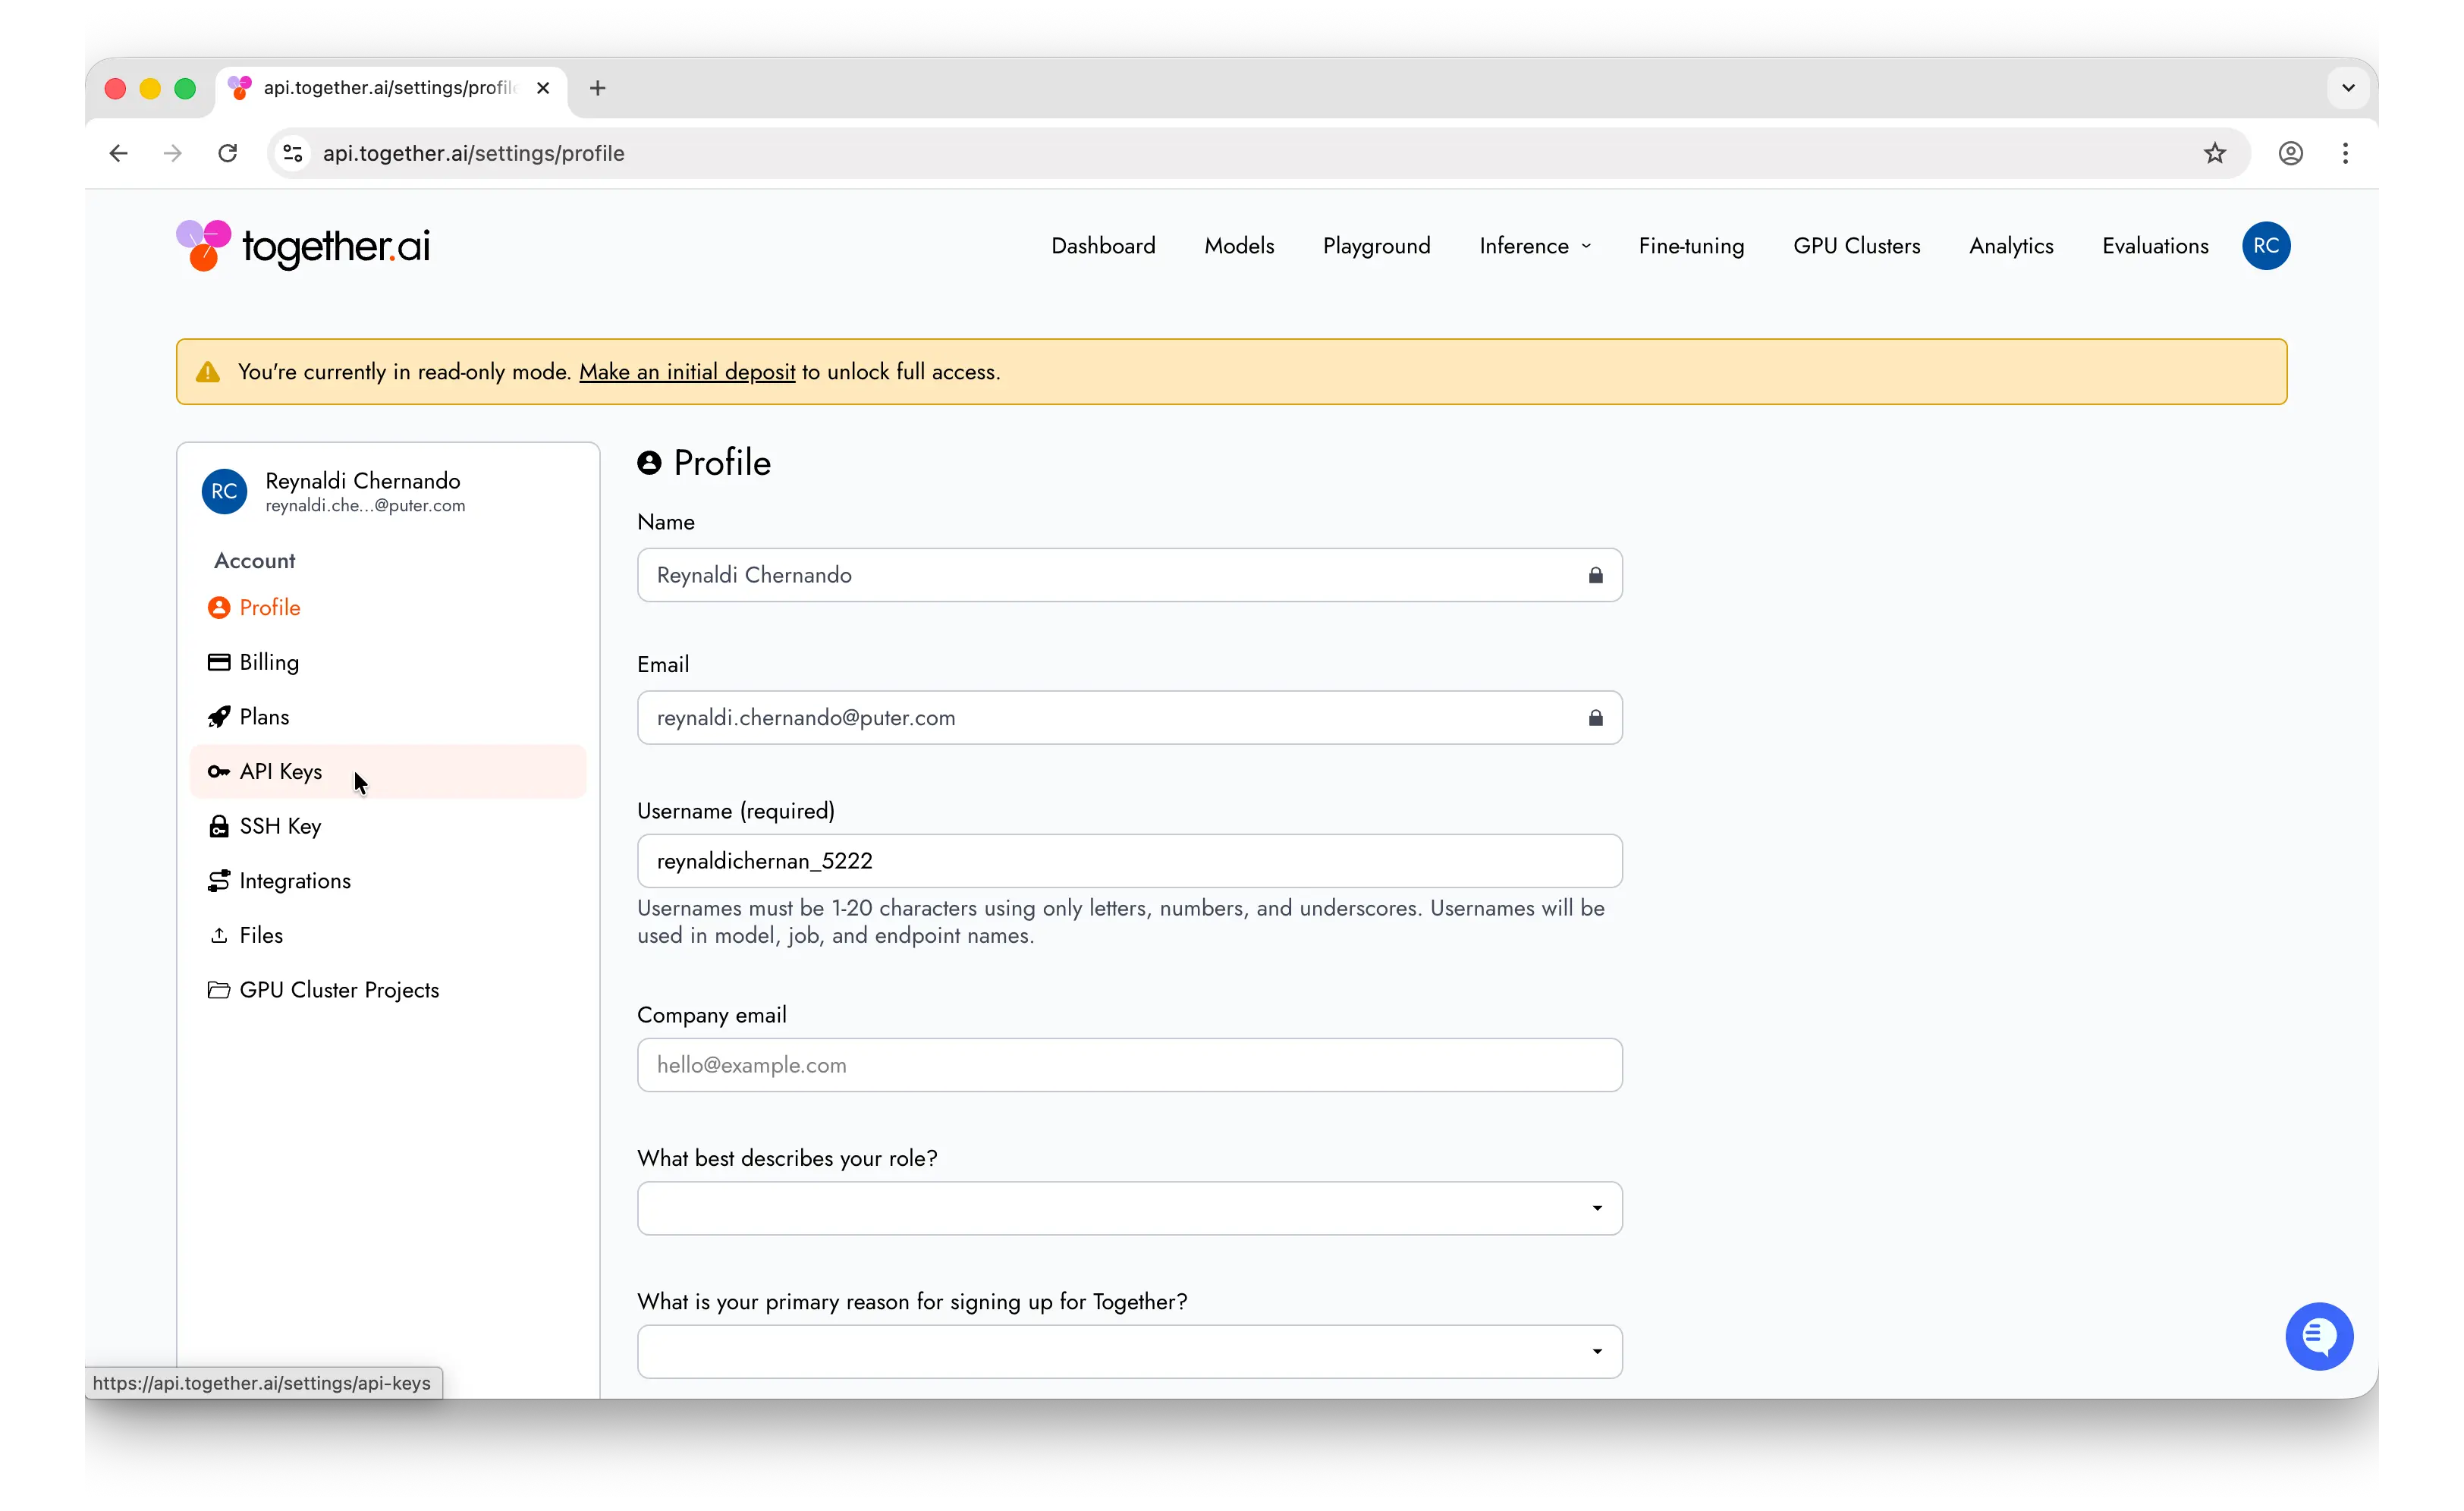Switch to the Dashboard section
The image size is (2464, 1511).
coord(1103,245)
